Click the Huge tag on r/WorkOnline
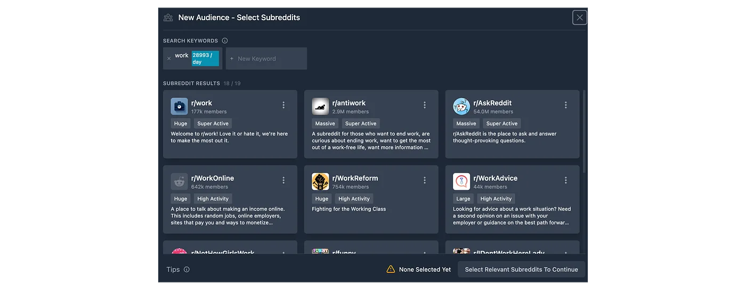The image size is (746, 290). tap(181, 199)
